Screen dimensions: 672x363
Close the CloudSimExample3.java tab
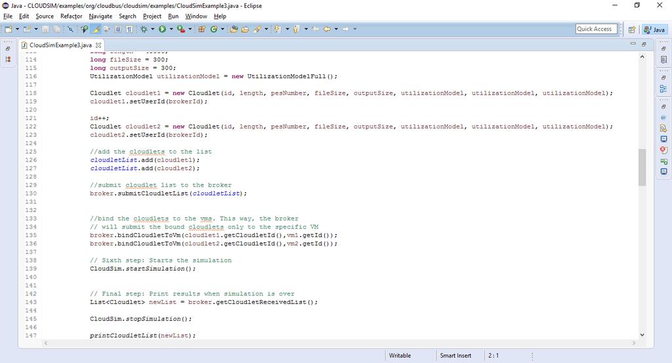pyautogui.click(x=98, y=45)
